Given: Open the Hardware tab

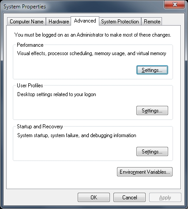Looking at the screenshot, I should coord(59,22).
